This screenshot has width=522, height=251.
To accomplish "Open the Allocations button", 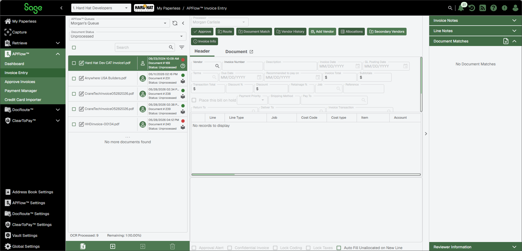I will coord(351,32).
